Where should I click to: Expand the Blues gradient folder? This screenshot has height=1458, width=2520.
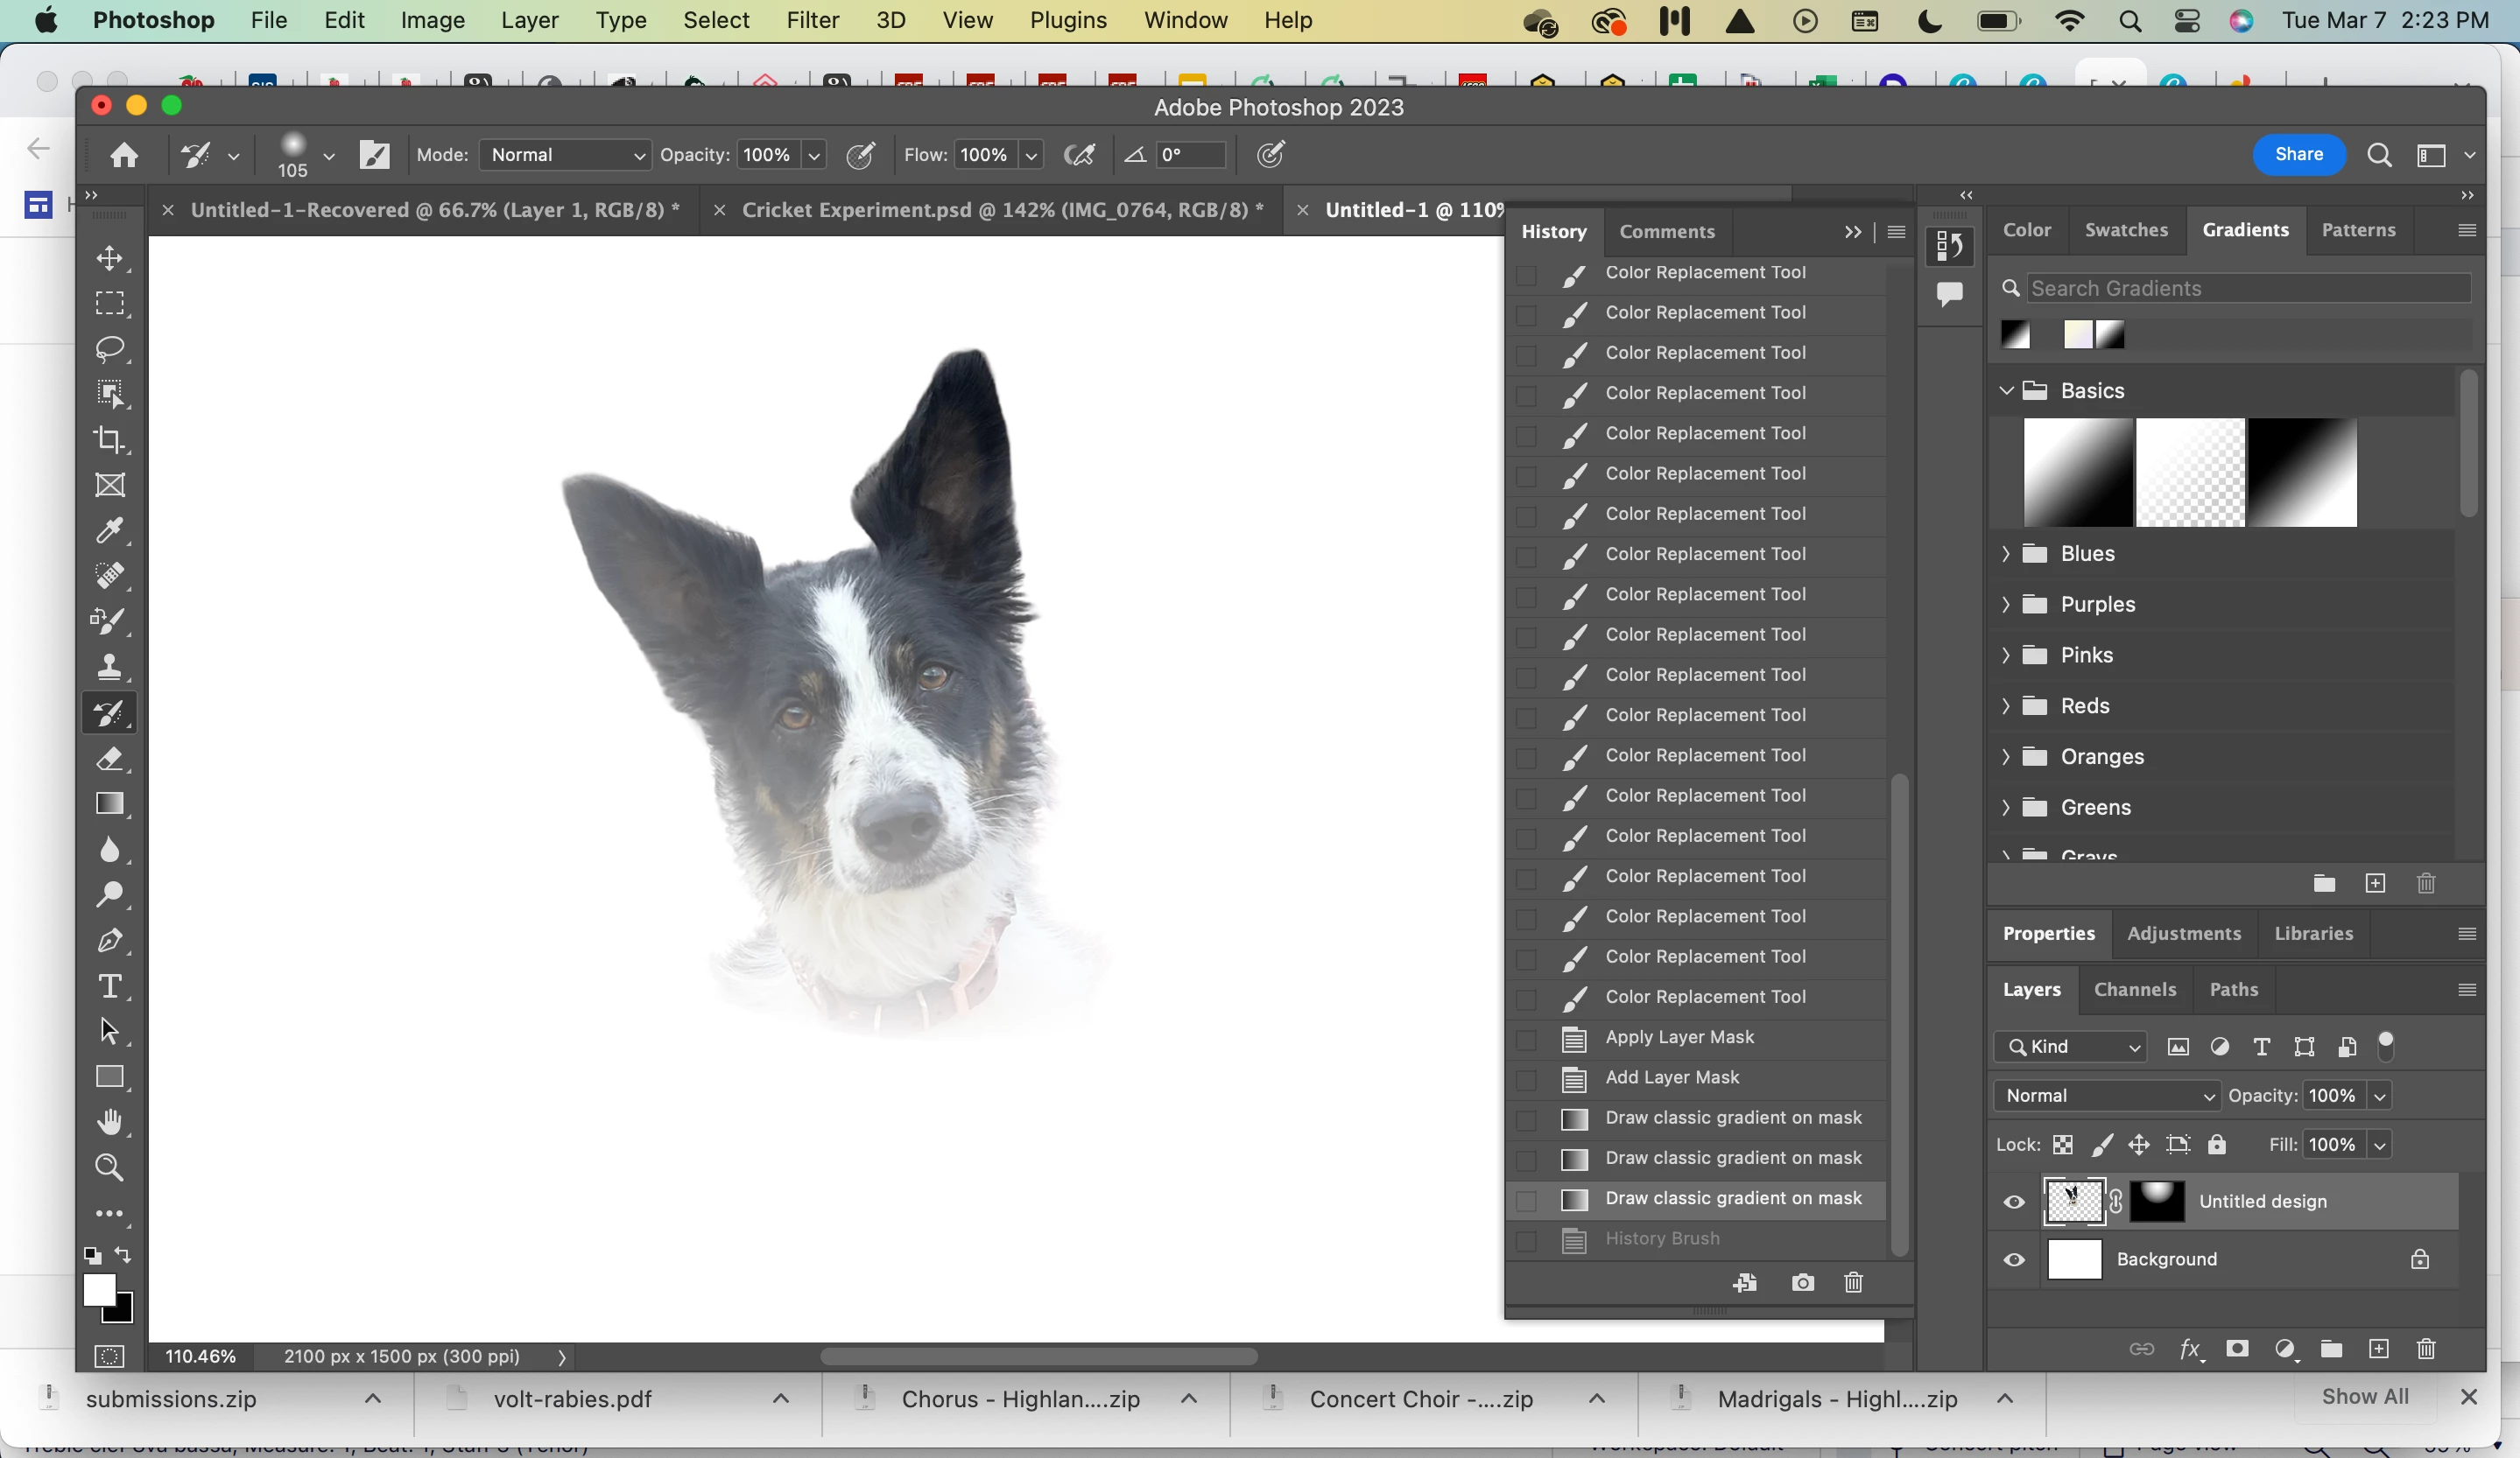[2005, 554]
